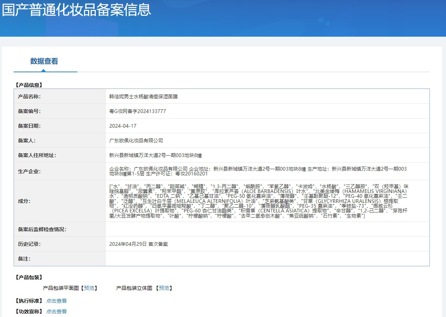Click the 备案人 row label
This screenshot has width=446, height=317.
tap(27, 141)
